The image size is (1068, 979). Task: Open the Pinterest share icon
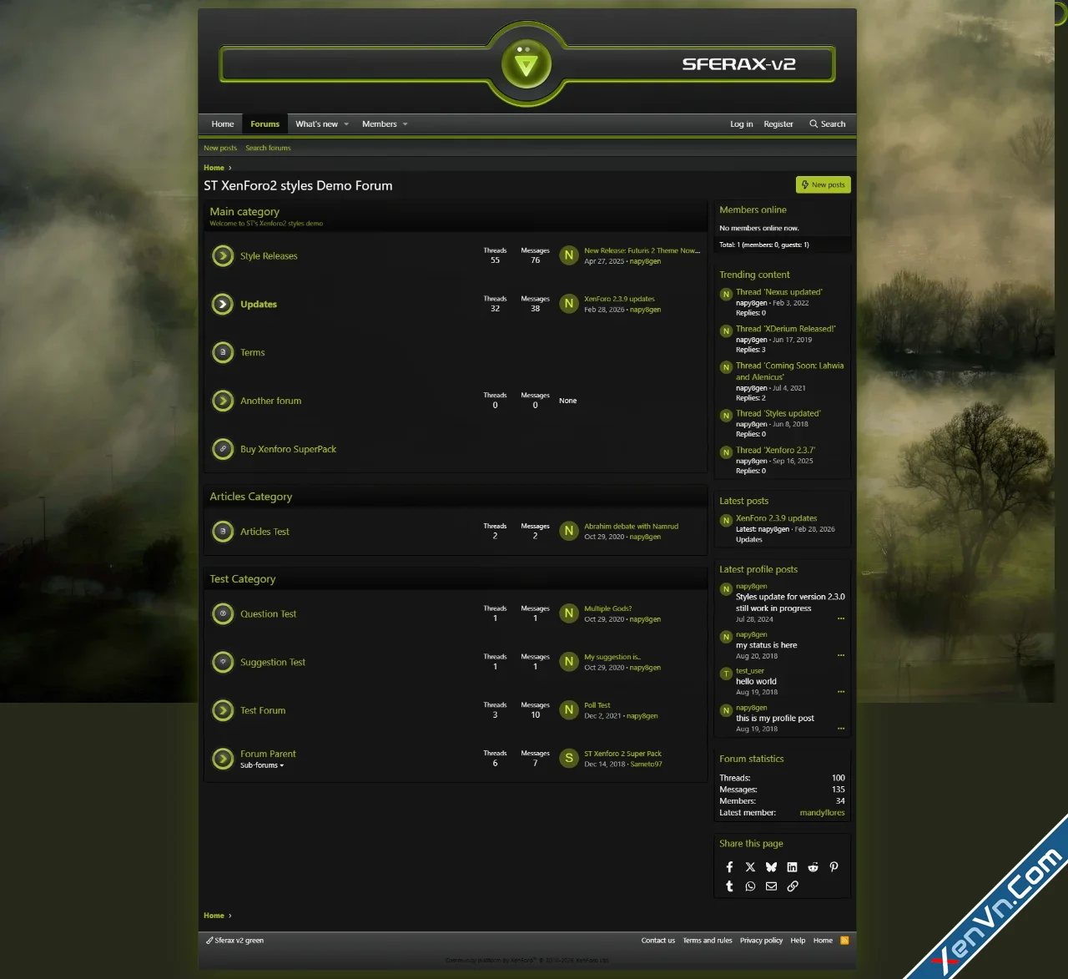pos(834,866)
